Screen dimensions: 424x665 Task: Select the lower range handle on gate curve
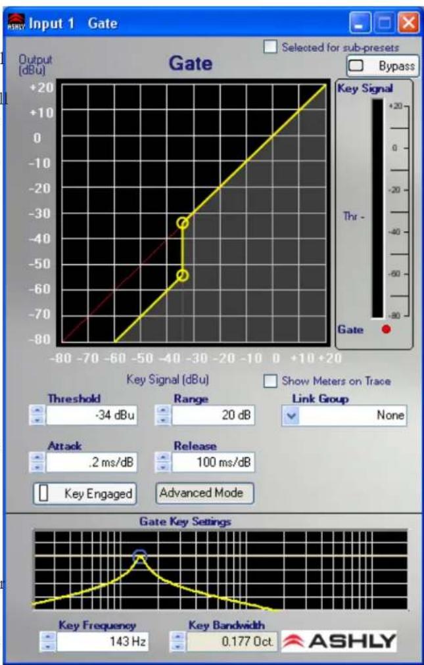click(x=183, y=276)
